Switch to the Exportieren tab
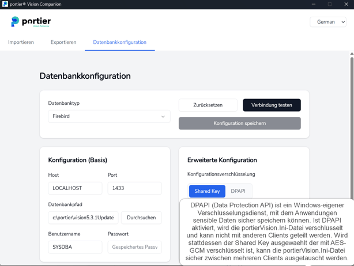Viewport: 354px width, 266px height. coord(63,42)
